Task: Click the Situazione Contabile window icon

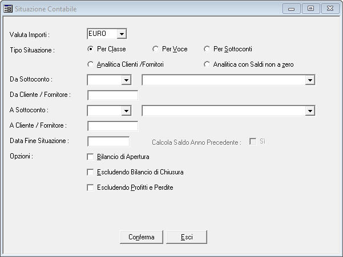Action: (8, 9)
